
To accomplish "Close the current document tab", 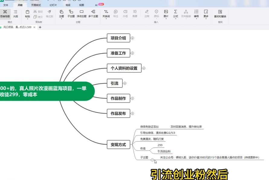I will click(34, 27).
